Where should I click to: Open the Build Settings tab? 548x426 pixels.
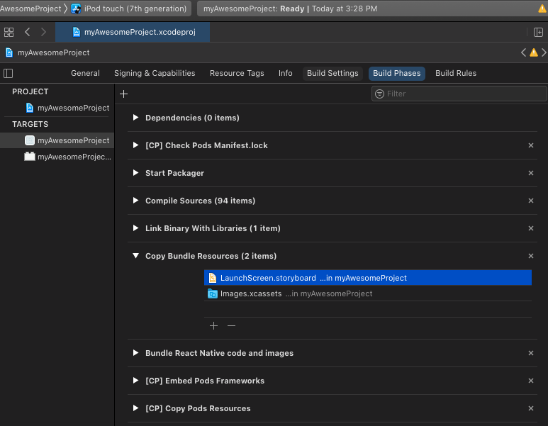pos(332,74)
